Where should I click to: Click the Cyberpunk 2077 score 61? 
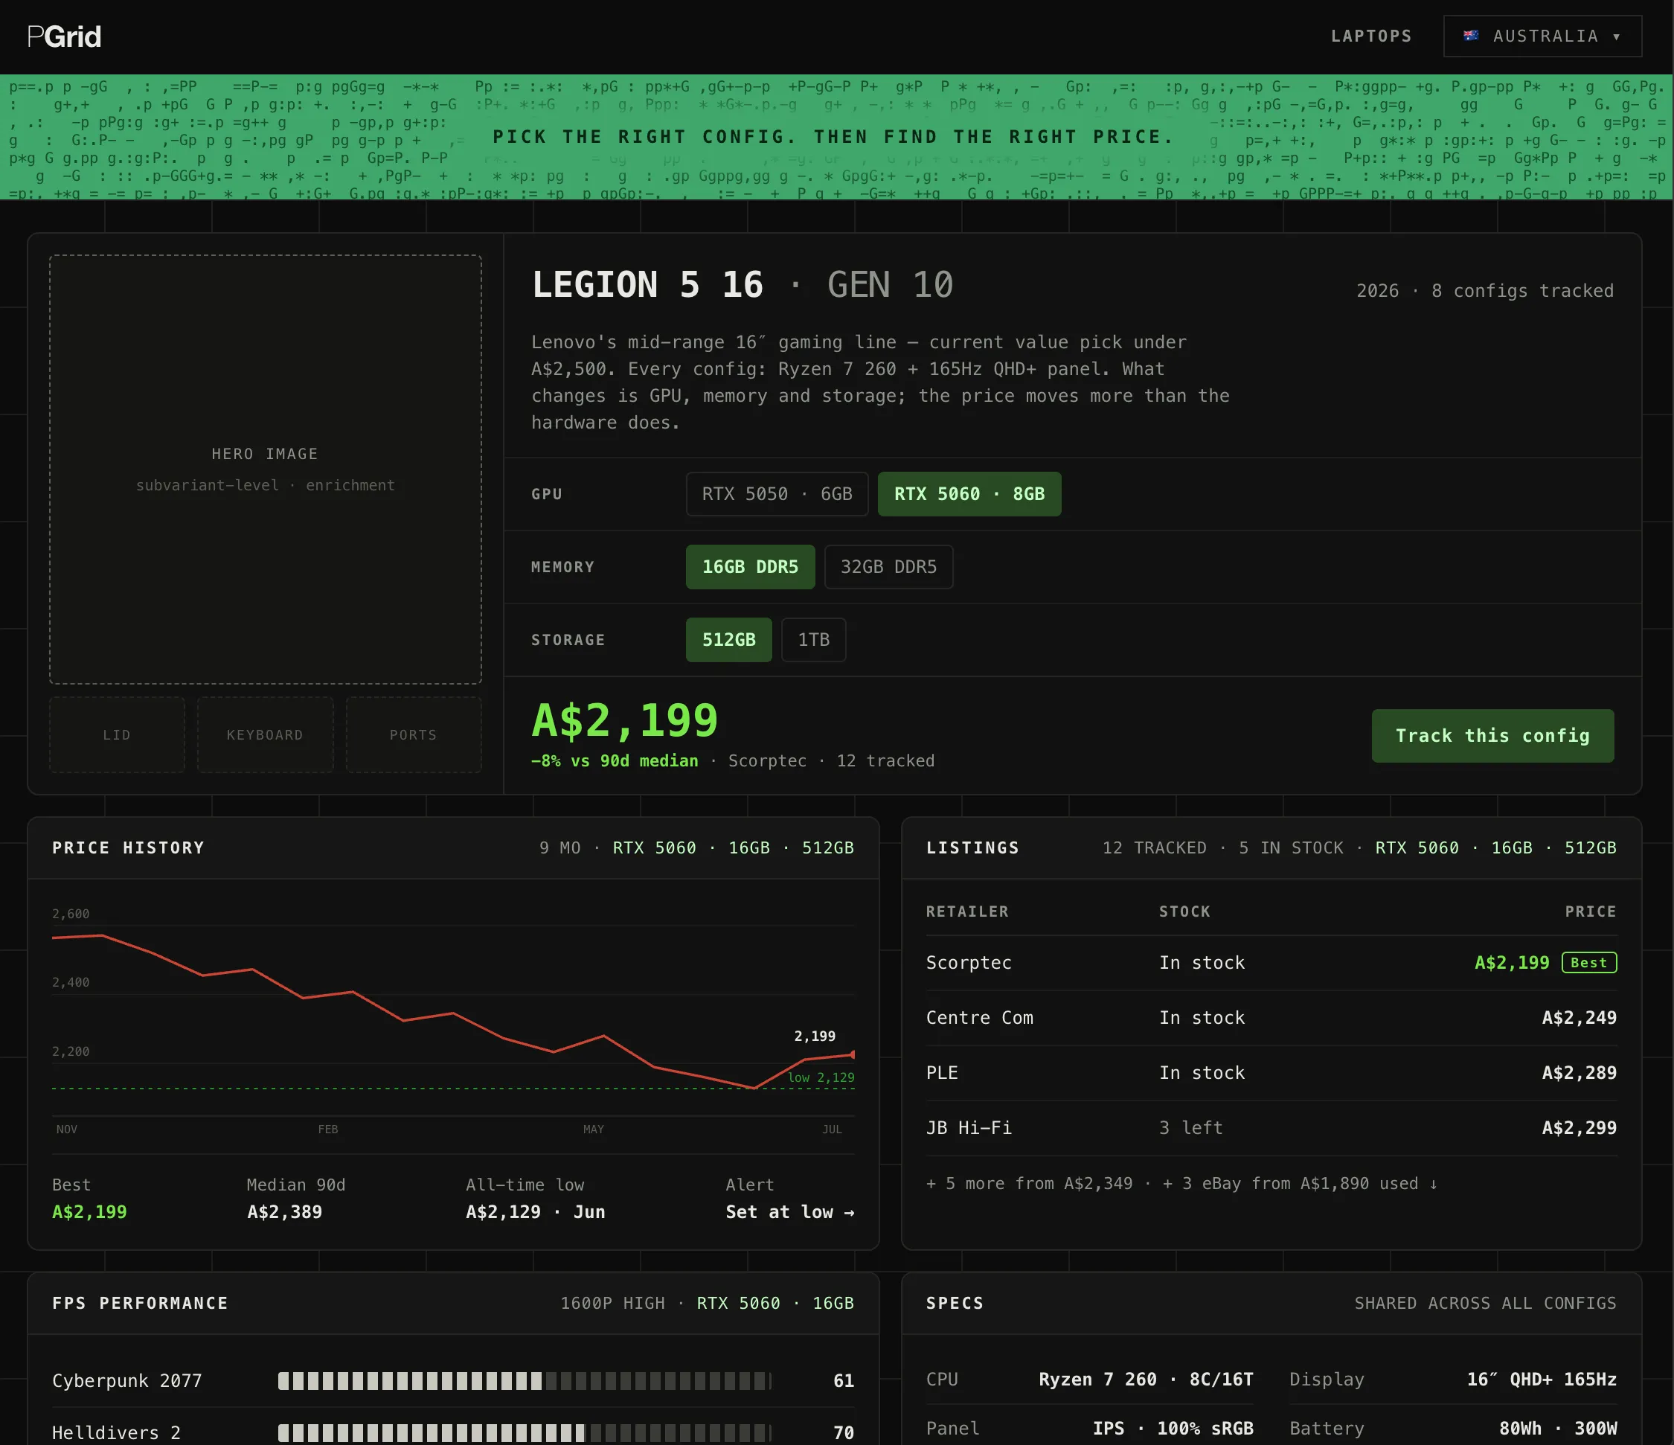[844, 1380]
